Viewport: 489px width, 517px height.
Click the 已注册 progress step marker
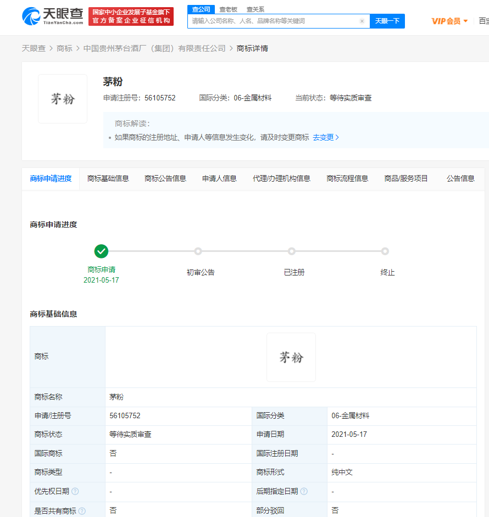point(292,251)
